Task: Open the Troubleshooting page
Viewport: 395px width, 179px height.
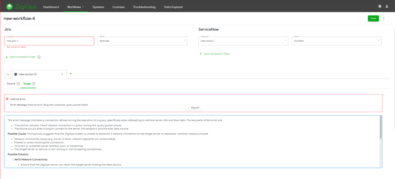Action: [144, 7]
